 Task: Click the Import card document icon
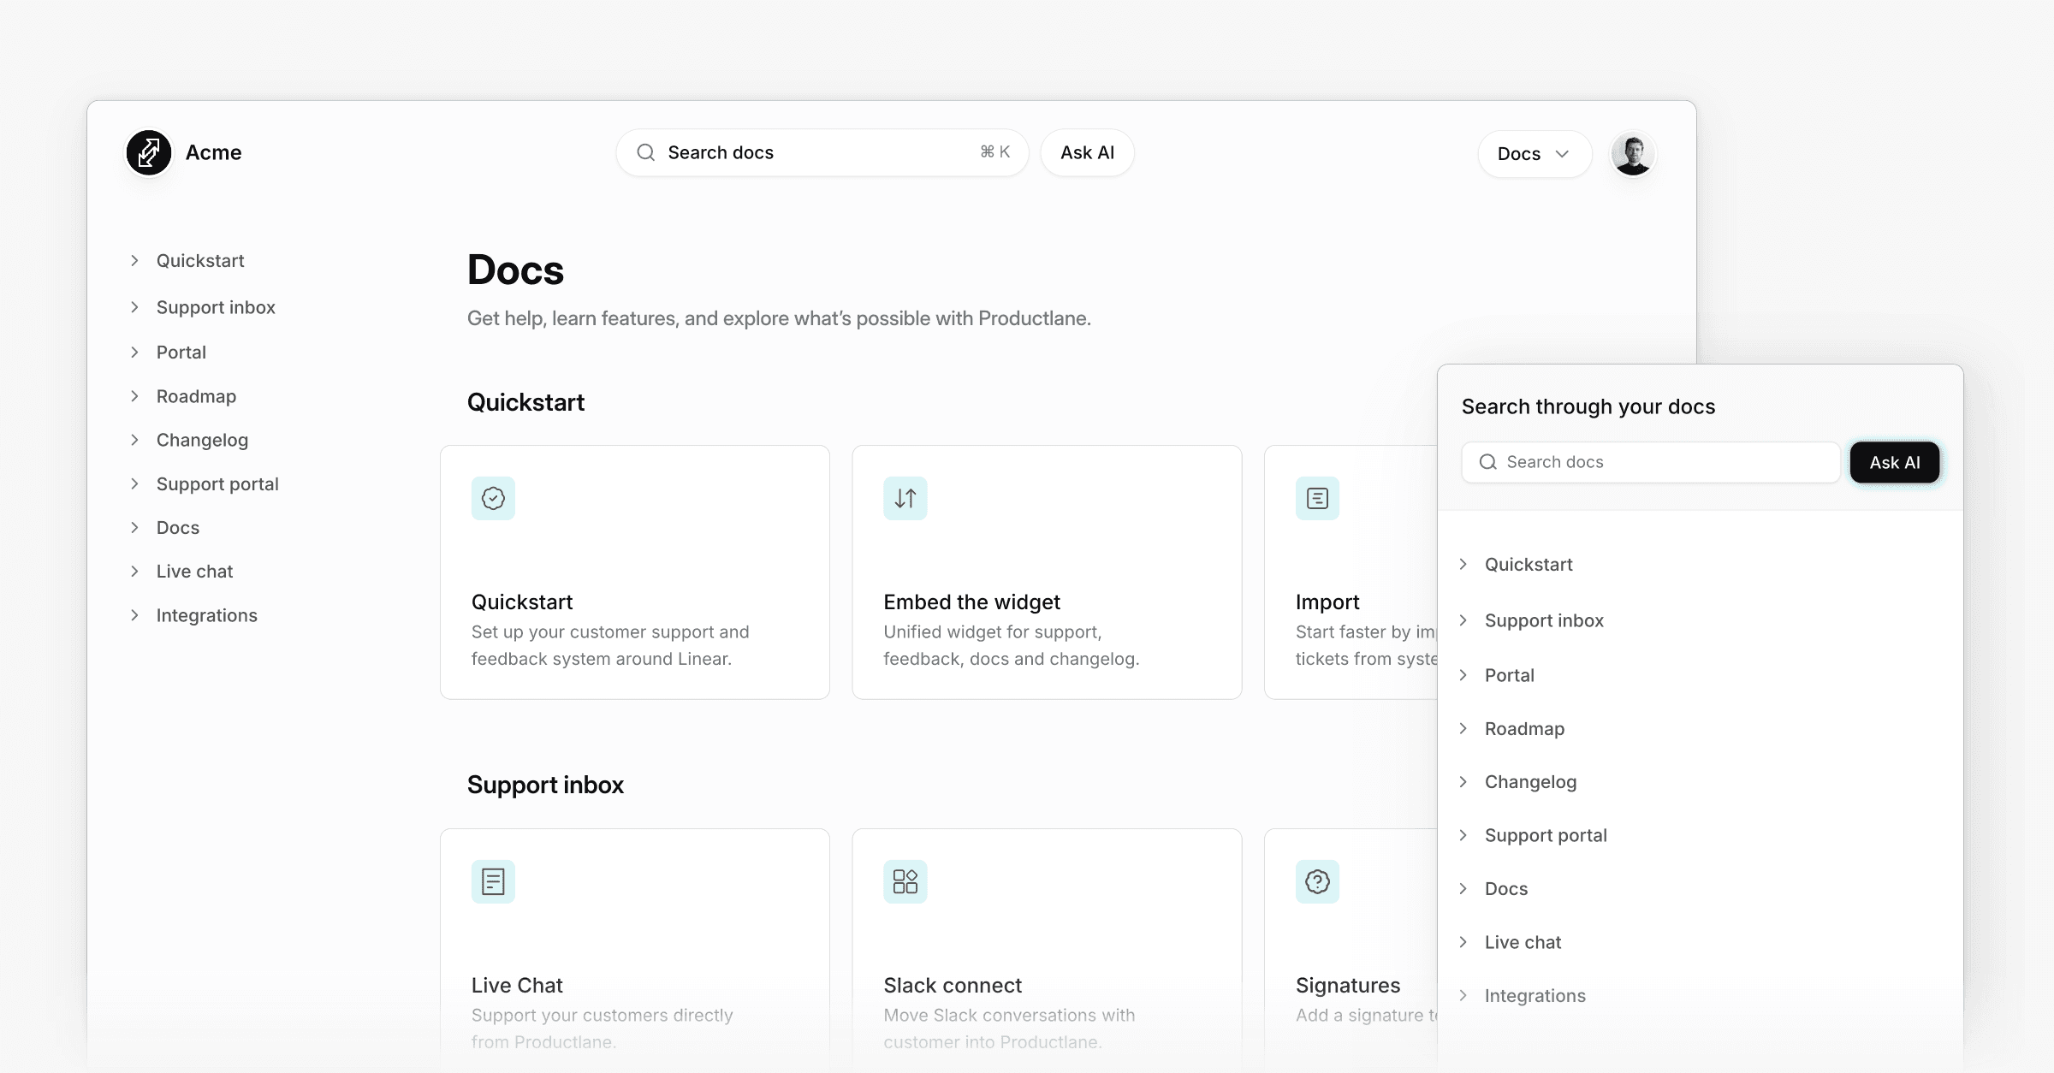click(1317, 498)
